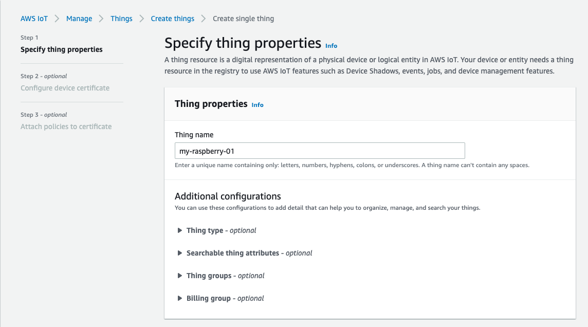Open the Thing groups section label
The width and height of the screenshot is (588, 327).
pyautogui.click(x=225, y=276)
